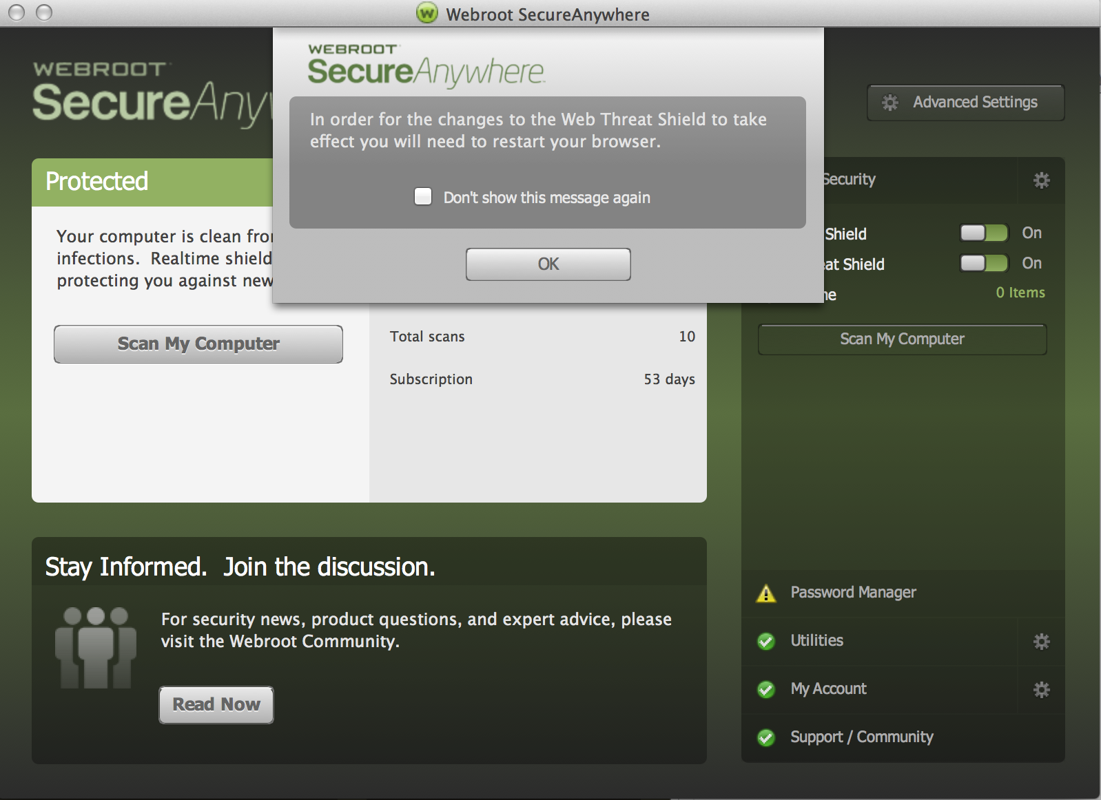This screenshot has height=800, width=1101.
Task: Click the Total scans count 10
Action: coord(687,337)
